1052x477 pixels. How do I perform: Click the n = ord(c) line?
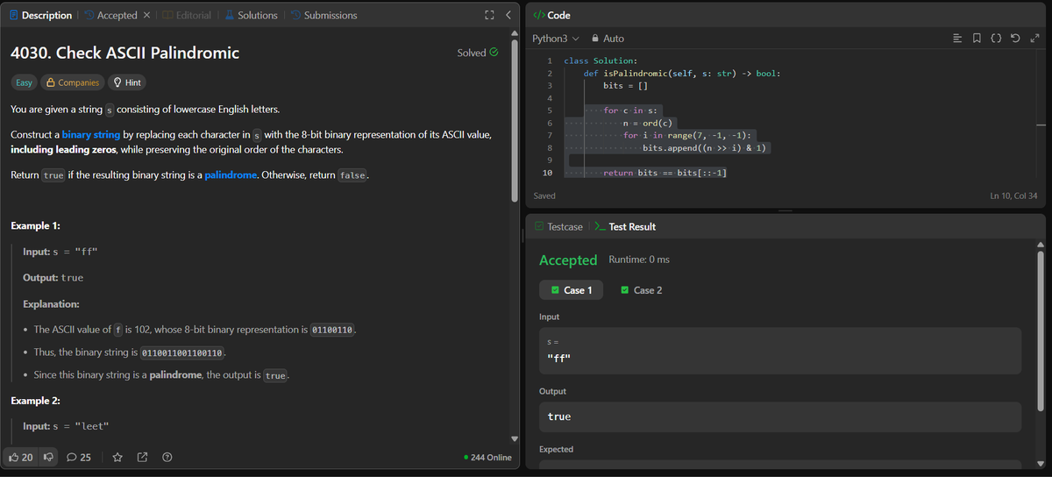point(647,123)
